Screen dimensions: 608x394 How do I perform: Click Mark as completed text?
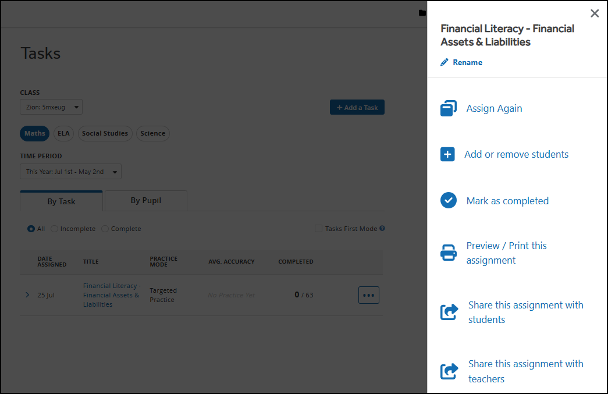(507, 201)
